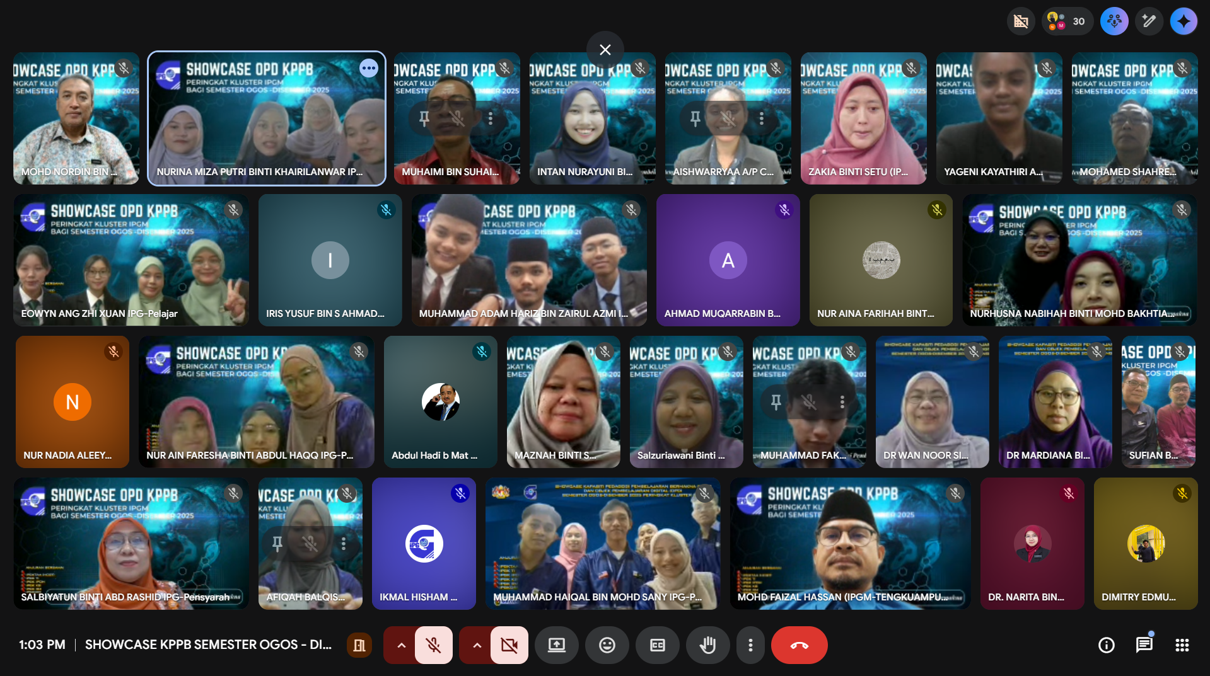Viewport: 1210px width, 676px height.
Task: Click the raise hand button
Action: point(707,644)
